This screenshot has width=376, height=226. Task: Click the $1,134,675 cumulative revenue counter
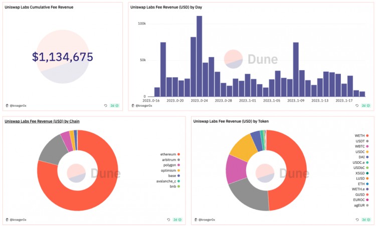[x=63, y=57]
